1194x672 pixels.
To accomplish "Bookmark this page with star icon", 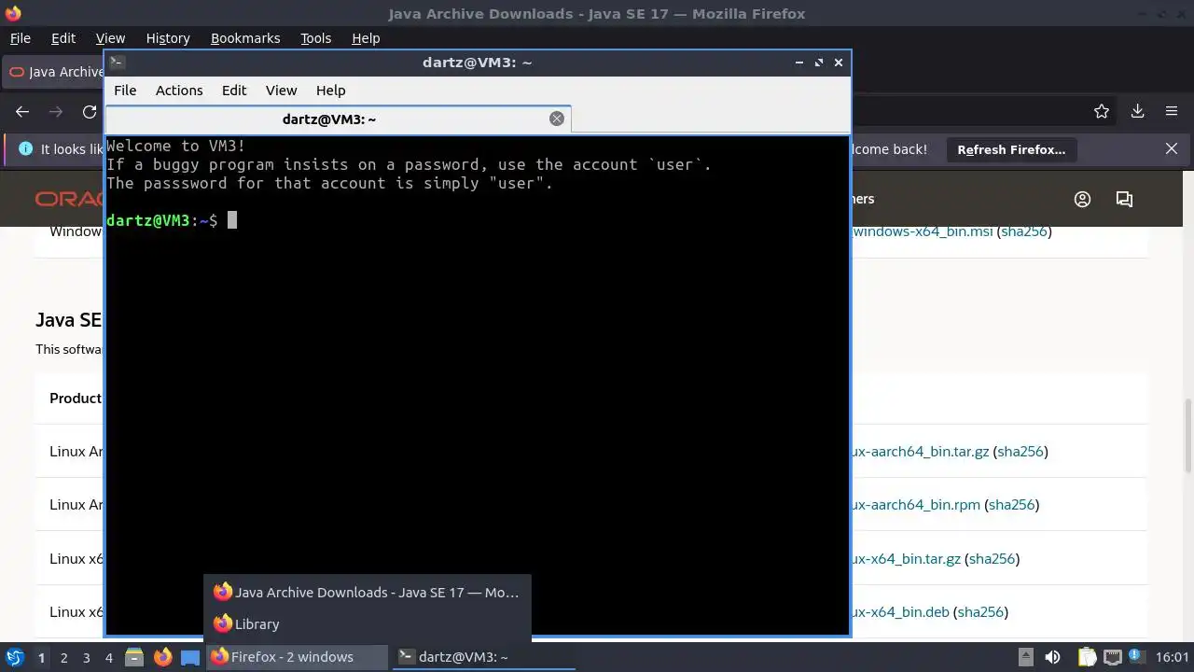I will coord(1102,111).
